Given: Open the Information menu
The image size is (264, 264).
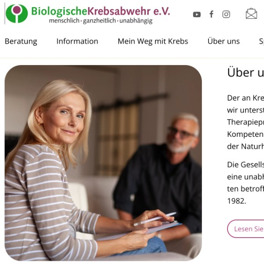Looking at the screenshot, I should click(77, 41).
